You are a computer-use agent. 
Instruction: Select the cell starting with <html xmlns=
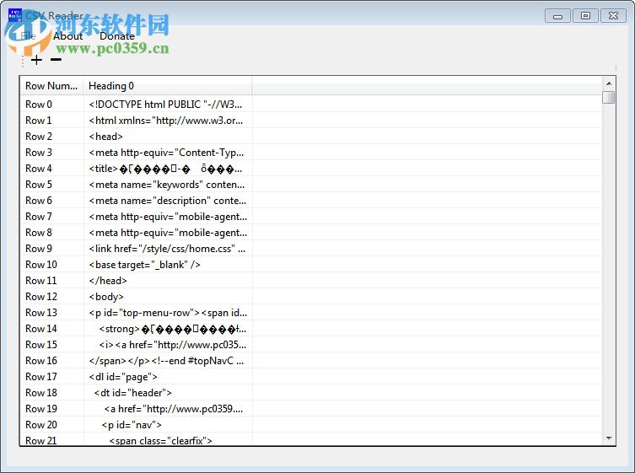pyautogui.click(x=168, y=121)
